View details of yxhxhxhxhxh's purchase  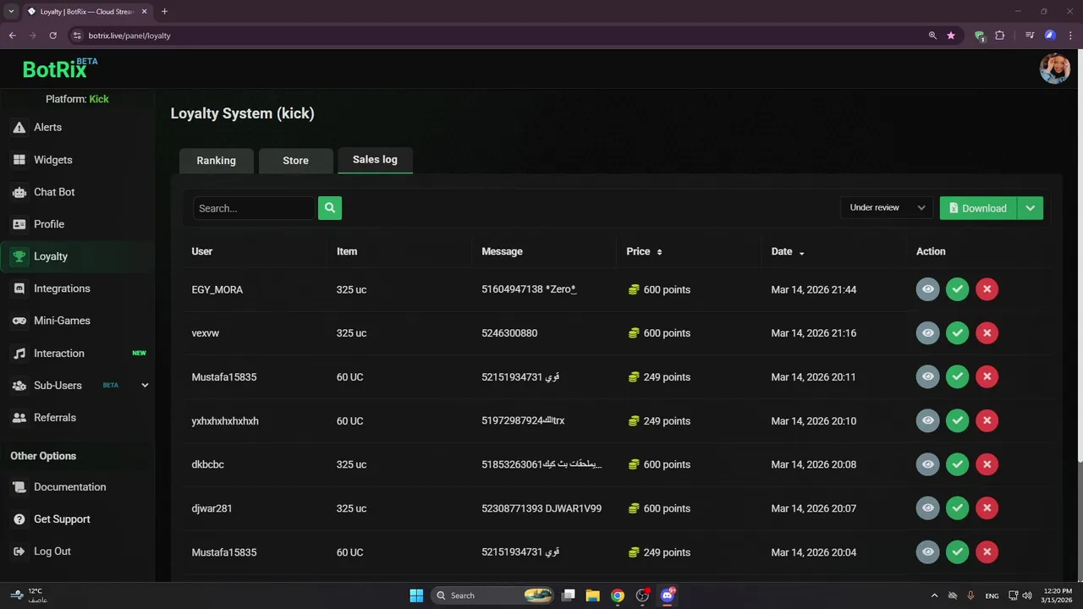927,420
